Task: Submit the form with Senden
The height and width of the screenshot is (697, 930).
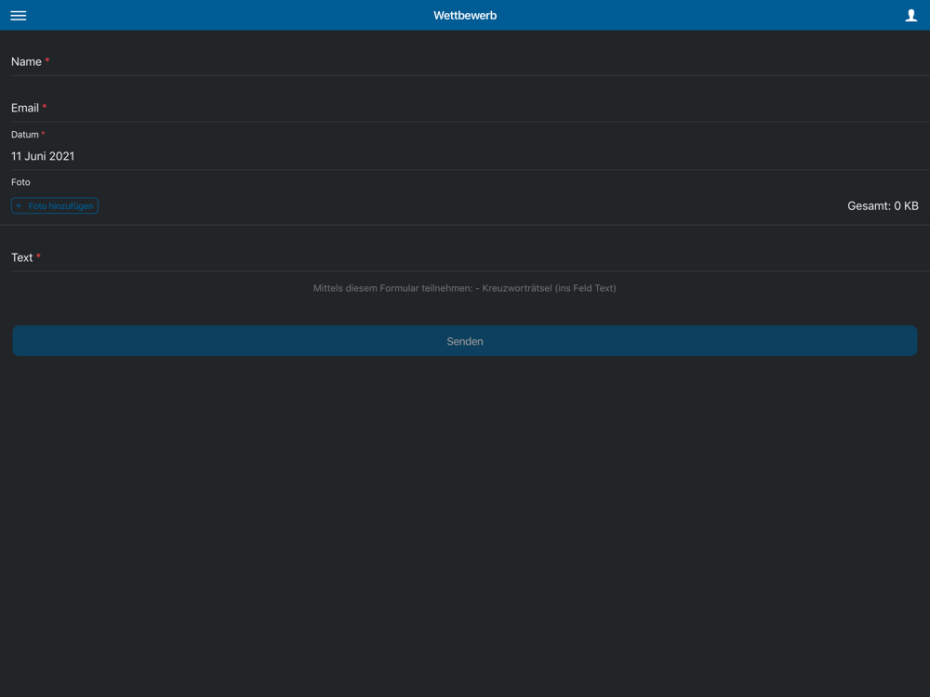Action: (x=465, y=341)
